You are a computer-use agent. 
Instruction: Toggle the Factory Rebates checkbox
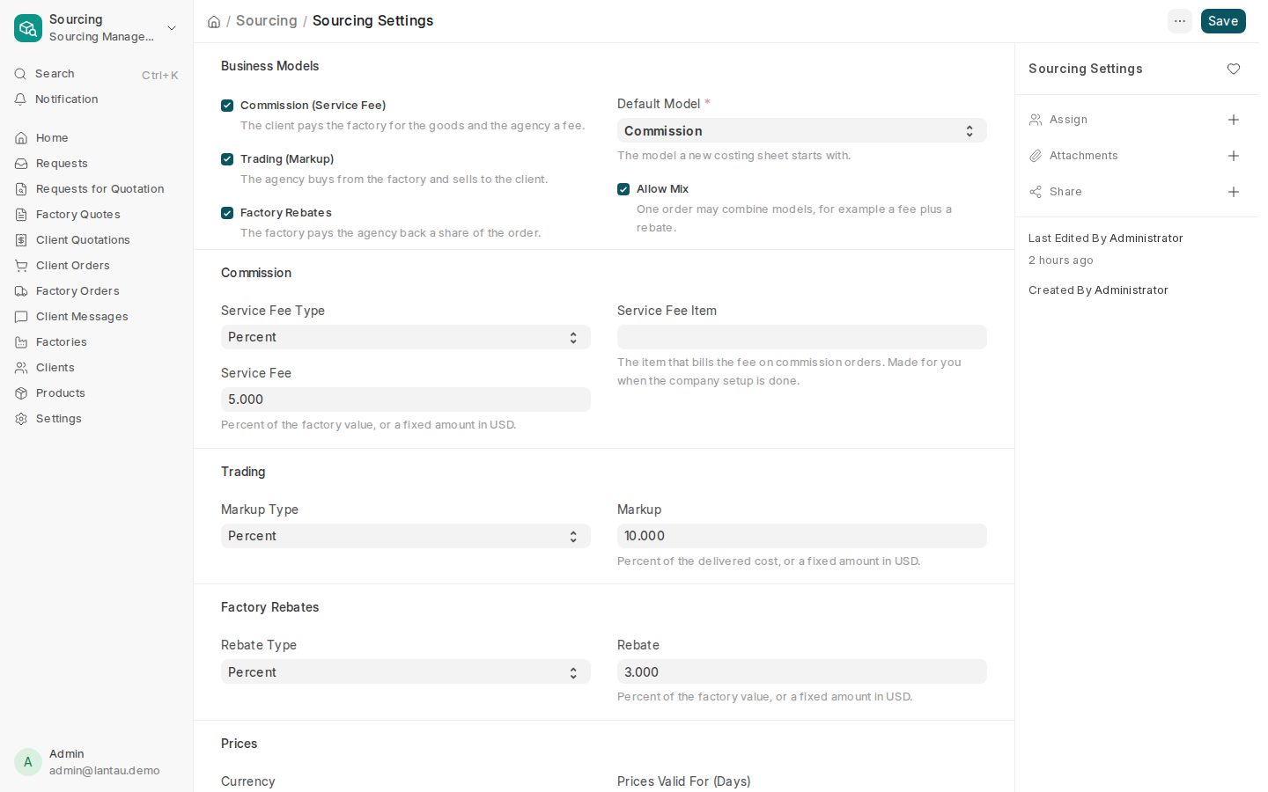[227, 213]
